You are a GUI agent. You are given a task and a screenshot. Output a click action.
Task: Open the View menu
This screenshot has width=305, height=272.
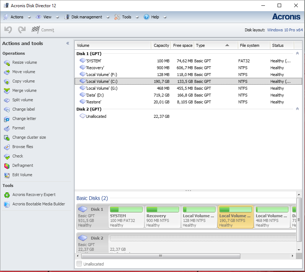click(x=47, y=17)
